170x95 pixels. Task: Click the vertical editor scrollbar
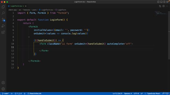click(169, 35)
